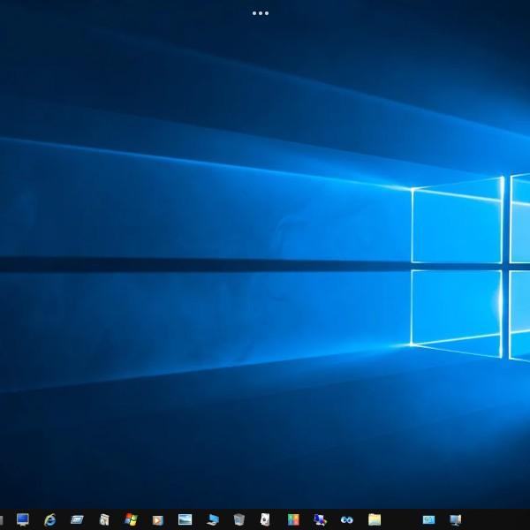Click the light blue system tray icon
This screenshot has height=530, width=530.
[x=428, y=519]
